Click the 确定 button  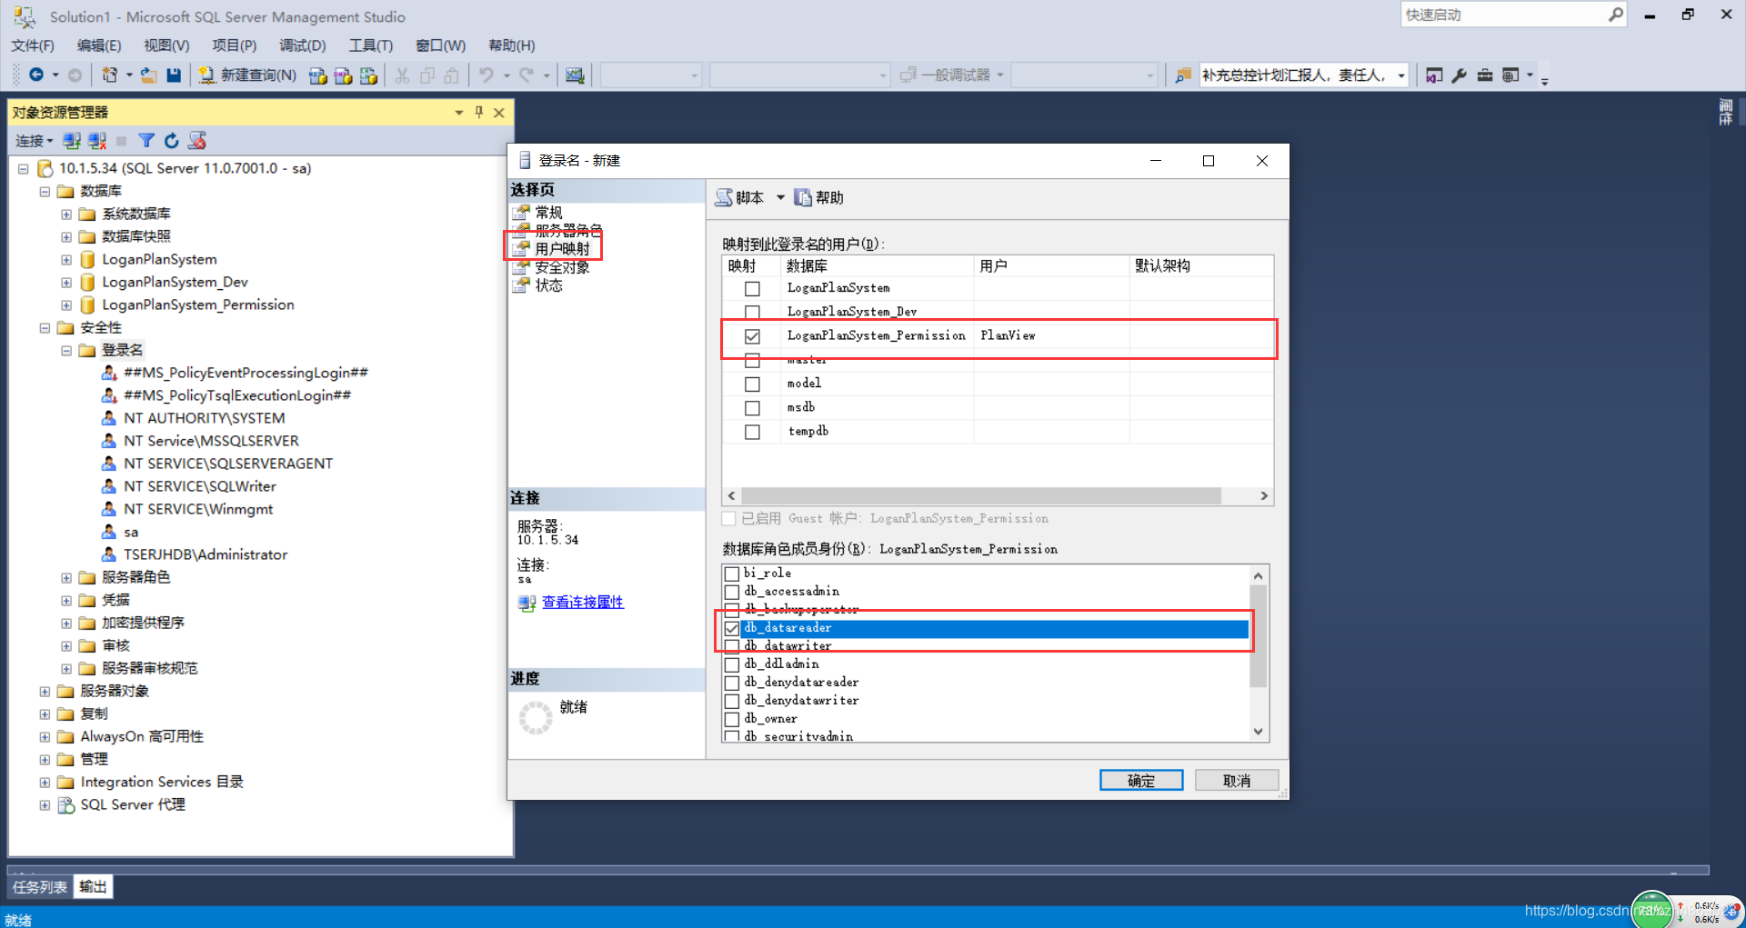[1141, 780]
